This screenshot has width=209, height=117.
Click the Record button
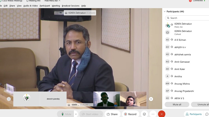[130, 114]
